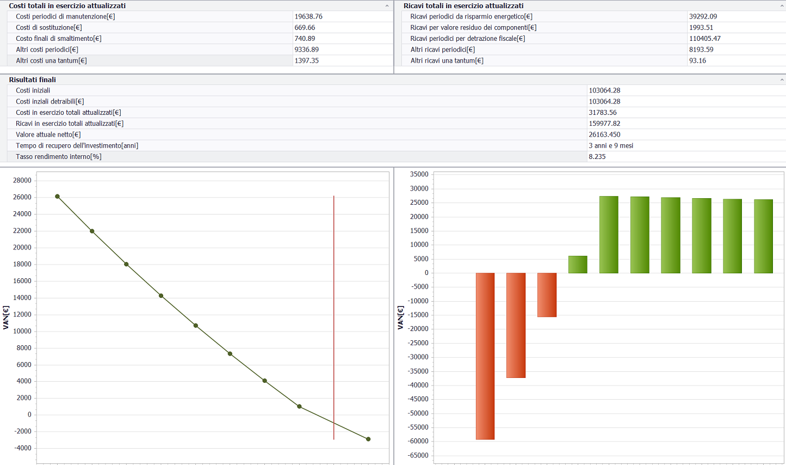
Task: Collapse the Risultati finali section
Action: tap(782, 80)
